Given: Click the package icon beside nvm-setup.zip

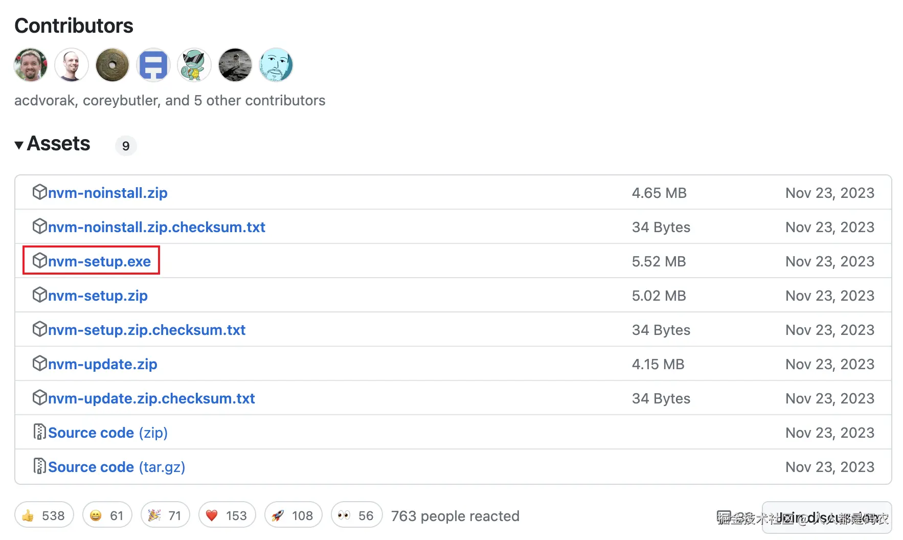Looking at the screenshot, I should pos(39,295).
